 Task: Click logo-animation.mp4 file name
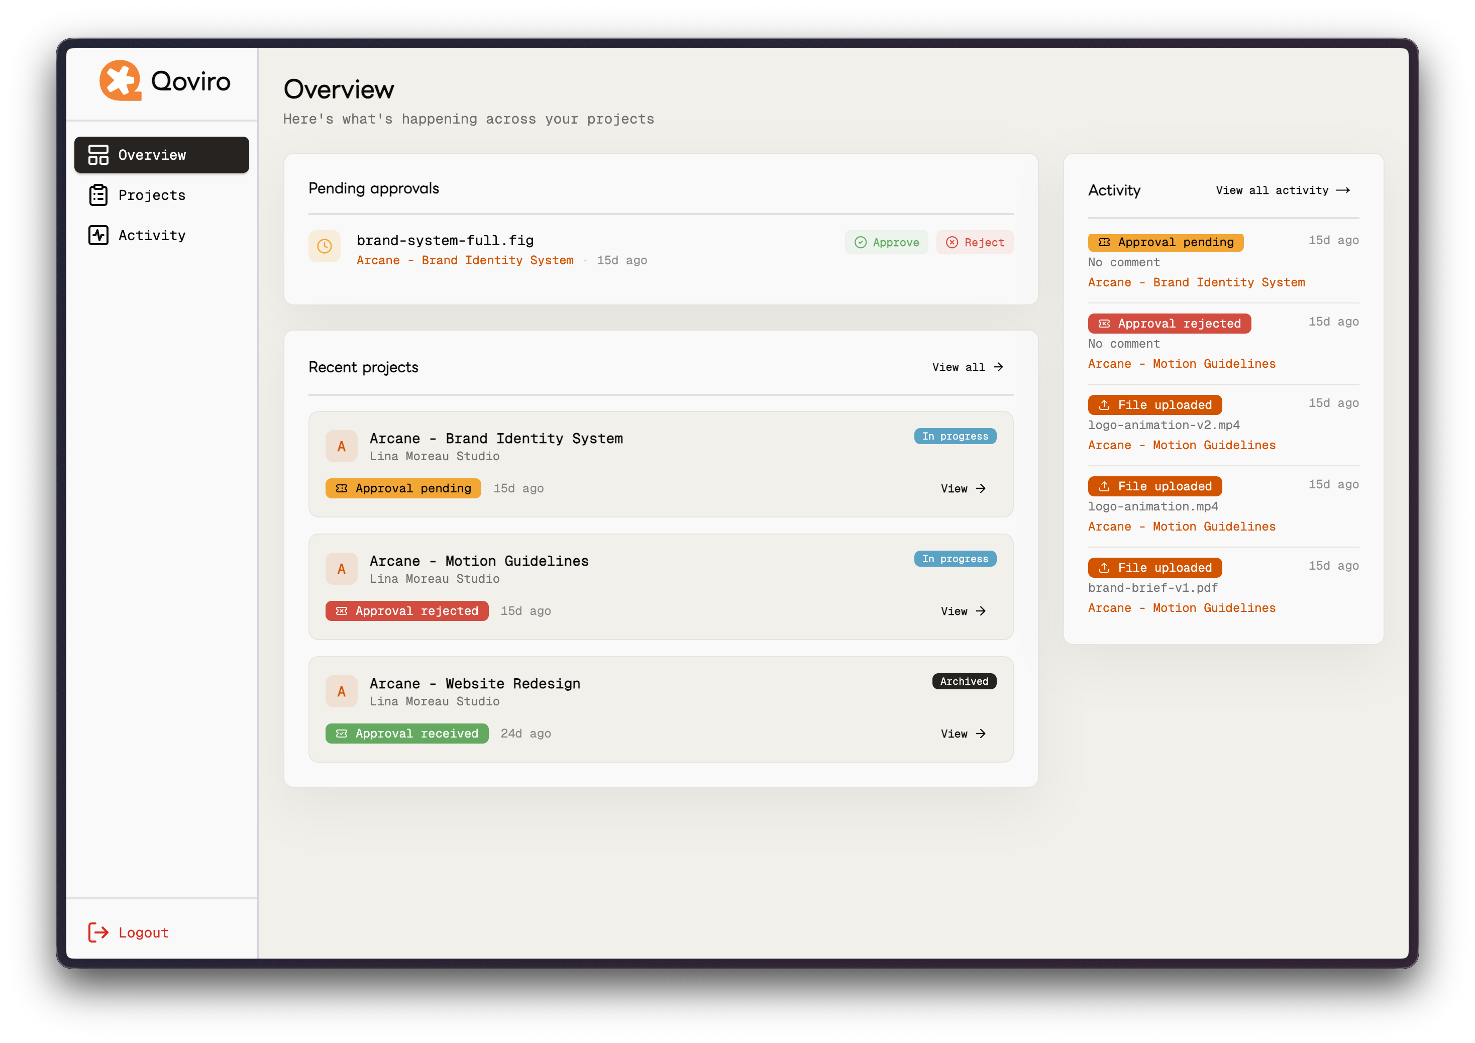pos(1153,506)
